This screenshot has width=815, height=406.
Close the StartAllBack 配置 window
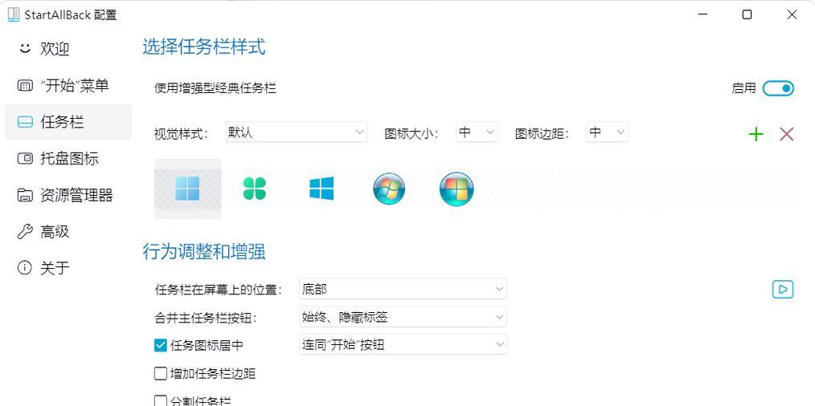pos(792,14)
